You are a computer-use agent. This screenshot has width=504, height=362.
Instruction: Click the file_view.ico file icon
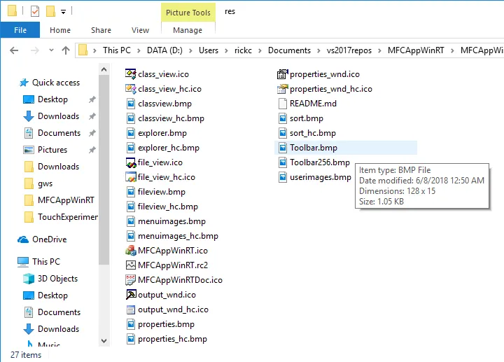point(130,162)
